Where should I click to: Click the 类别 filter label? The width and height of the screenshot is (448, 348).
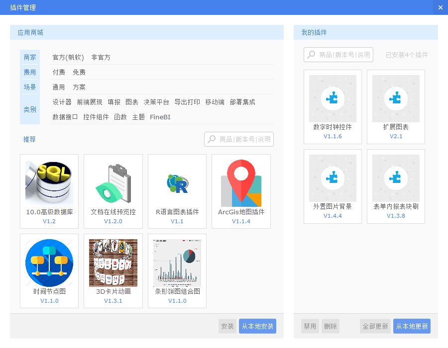pos(30,109)
